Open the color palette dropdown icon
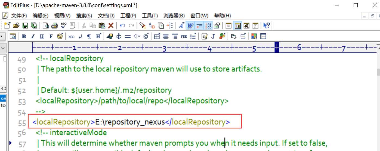This screenshot has width=380, height=151. pyautogui.click(x=60, y=36)
